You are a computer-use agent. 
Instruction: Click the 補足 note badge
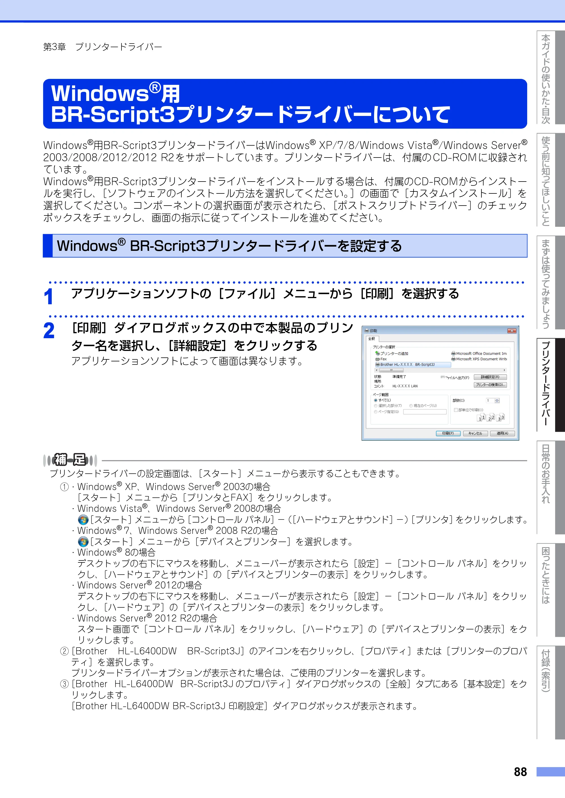(70, 460)
